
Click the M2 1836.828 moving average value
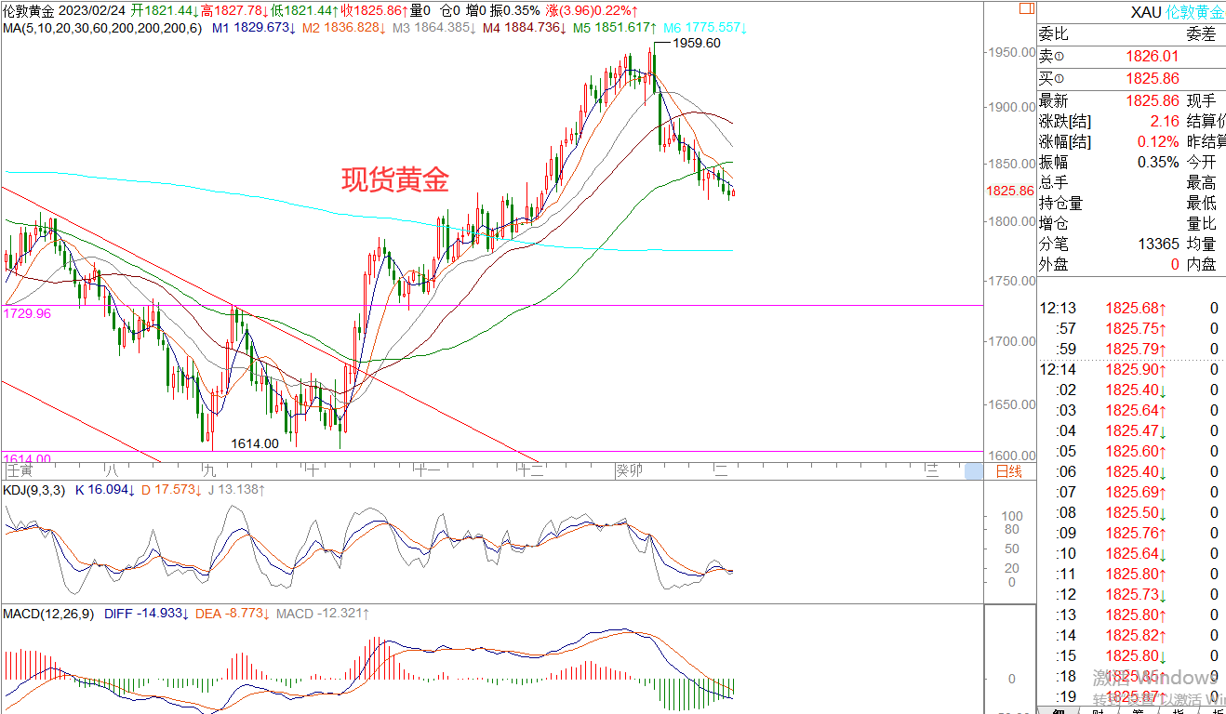click(344, 28)
